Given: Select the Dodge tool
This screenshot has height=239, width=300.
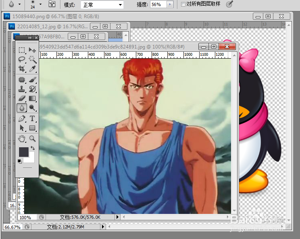Looking at the screenshot, I should pyautogui.click(x=32, y=108).
